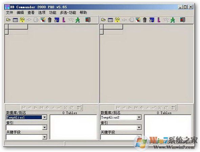This screenshot has height=152, width=200.
Task: Open the left 关键字段 key field dropdown
Action: click(45, 137)
